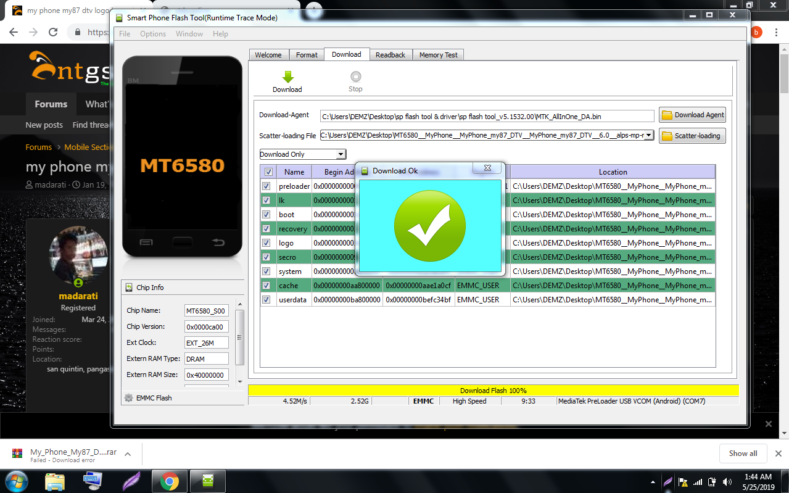Uncheck the boot partition checkbox
This screenshot has height=493, width=789.
266,214
